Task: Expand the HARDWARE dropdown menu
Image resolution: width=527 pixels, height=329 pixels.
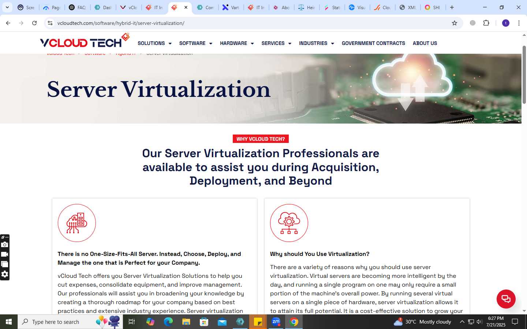Action: coord(237,43)
